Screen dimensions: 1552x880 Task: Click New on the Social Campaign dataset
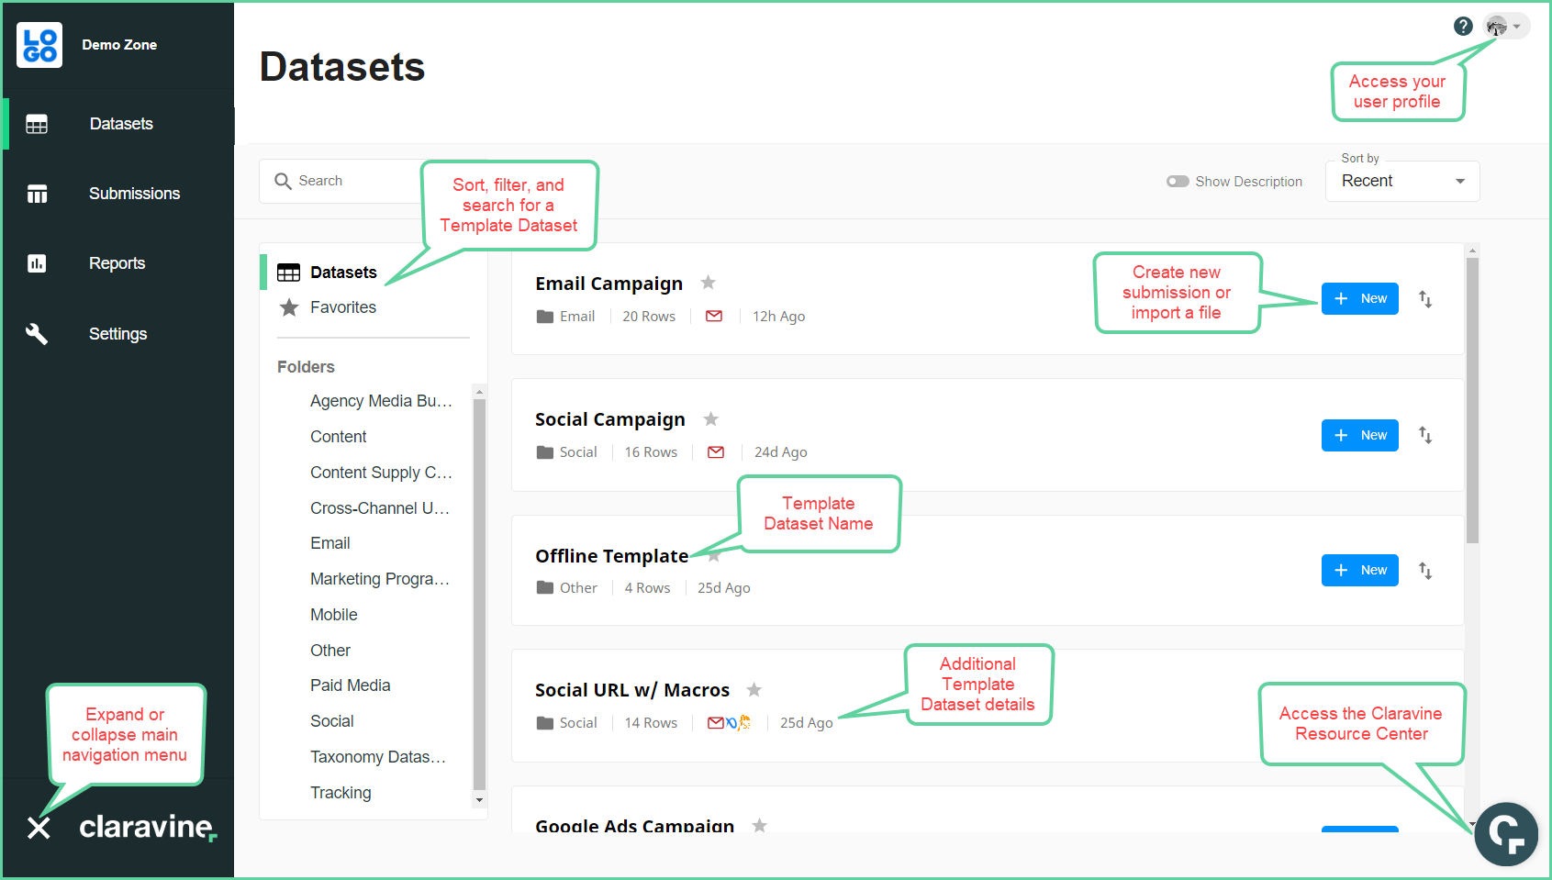(x=1359, y=435)
